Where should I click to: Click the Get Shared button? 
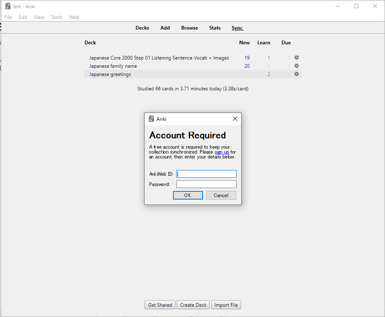click(x=160, y=305)
